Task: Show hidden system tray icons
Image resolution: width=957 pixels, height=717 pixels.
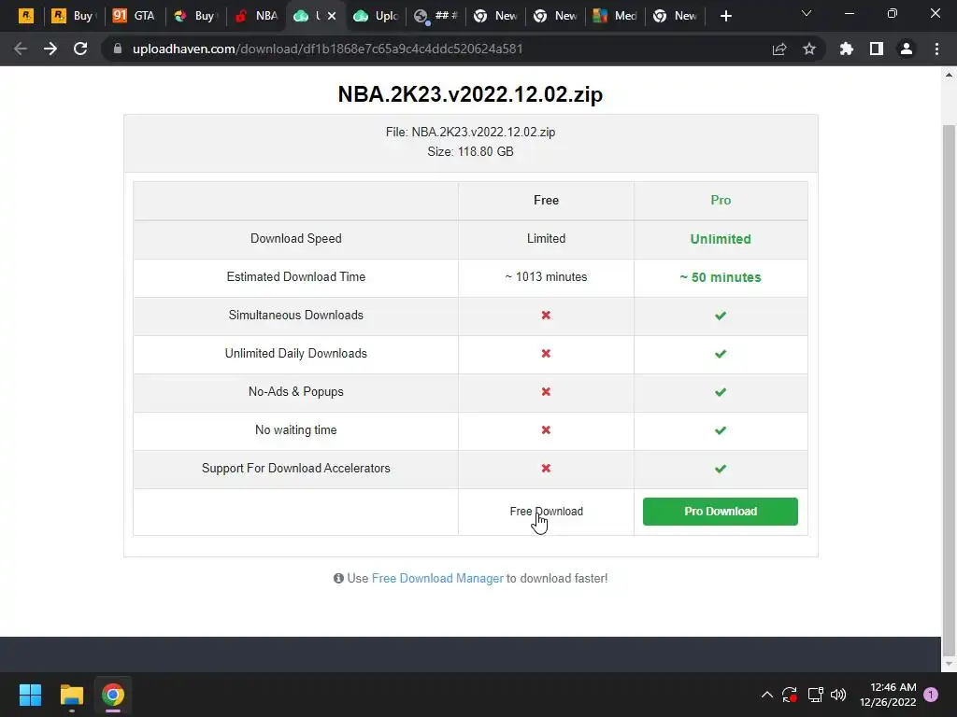Action: pos(767,695)
